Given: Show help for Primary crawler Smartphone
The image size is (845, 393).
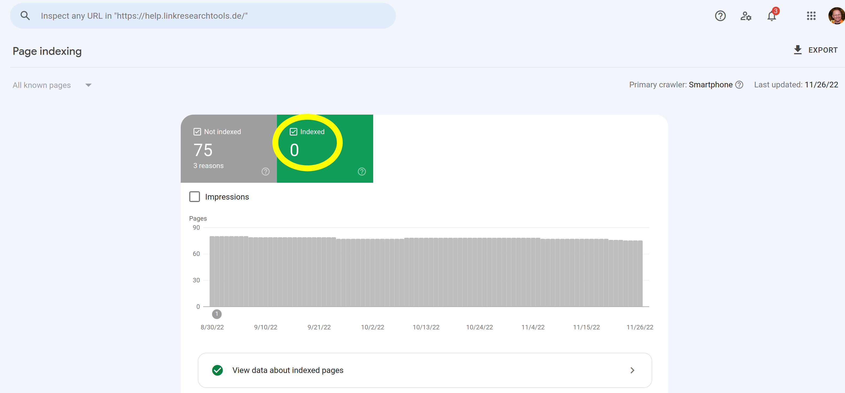Looking at the screenshot, I should point(739,85).
